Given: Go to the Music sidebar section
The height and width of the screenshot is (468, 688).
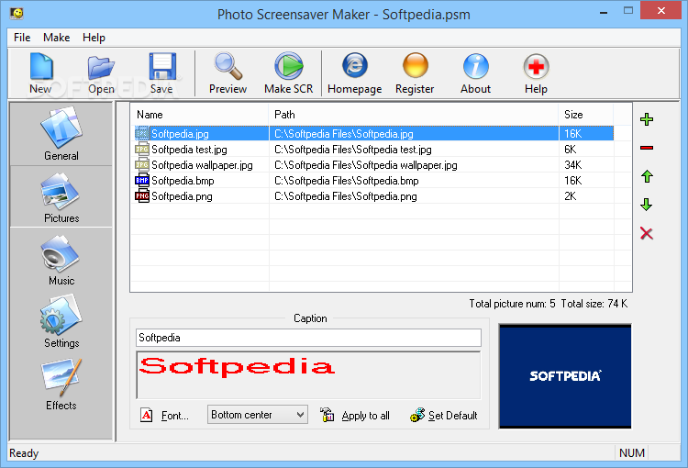Looking at the screenshot, I should [x=61, y=260].
